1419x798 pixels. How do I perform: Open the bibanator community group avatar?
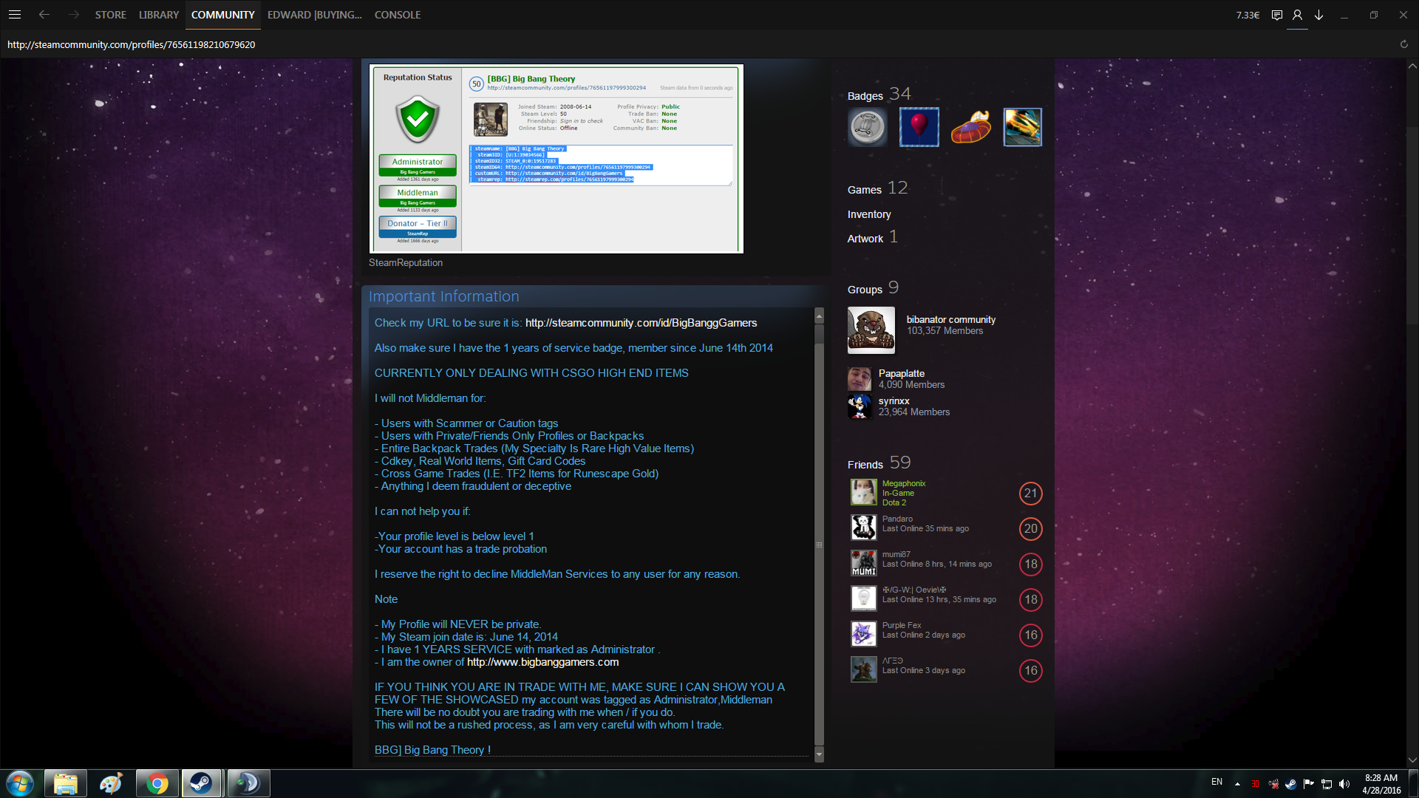point(871,330)
